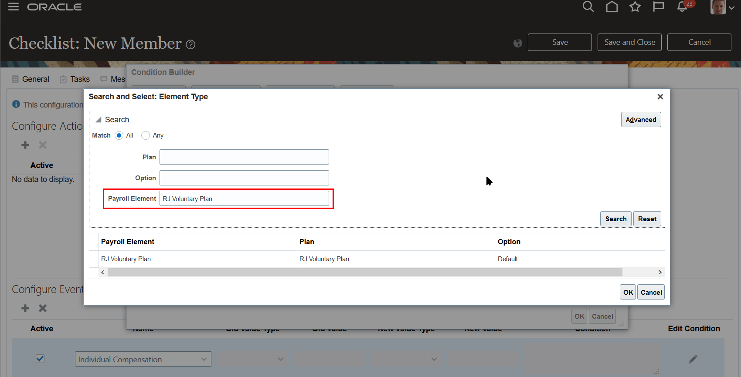
Task: Click the Option column header
Action: coord(509,242)
